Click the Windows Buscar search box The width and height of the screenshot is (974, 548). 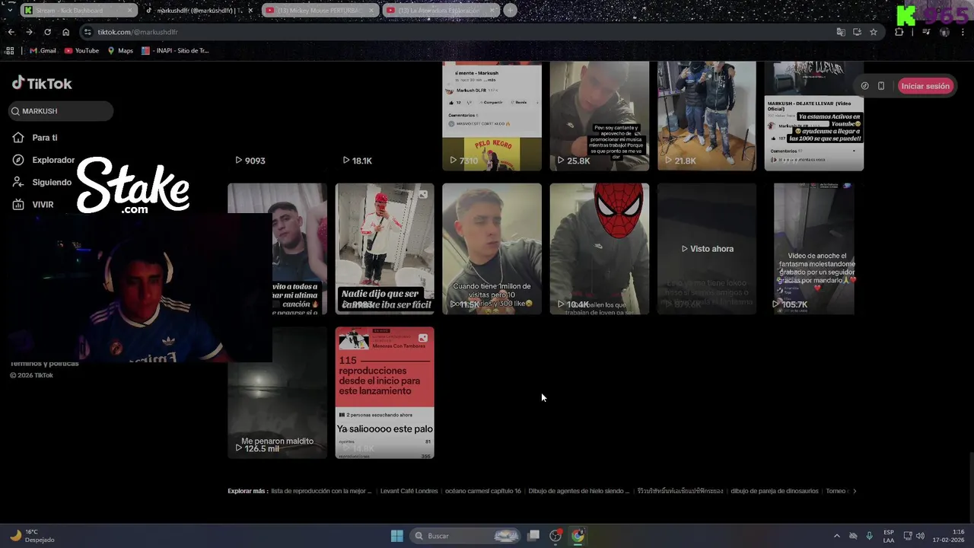[466, 536]
